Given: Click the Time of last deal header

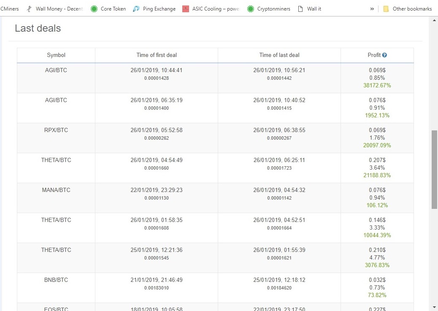Looking at the screenshot, I should (279, 55).
